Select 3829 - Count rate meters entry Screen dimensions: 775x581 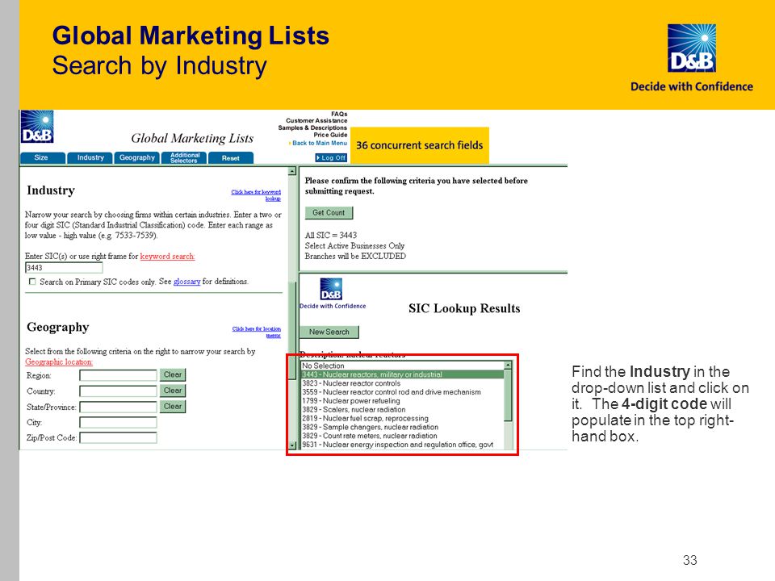[402, 437]
